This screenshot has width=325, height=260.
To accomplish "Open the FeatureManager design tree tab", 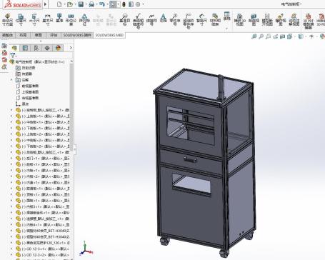I will pos(14,48).
